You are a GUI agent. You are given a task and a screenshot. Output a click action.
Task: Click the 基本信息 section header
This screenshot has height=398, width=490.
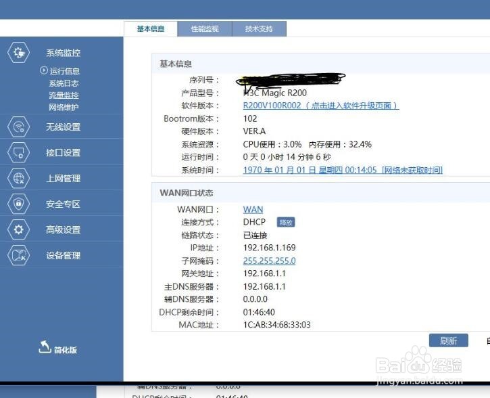(x=176, y=64)
